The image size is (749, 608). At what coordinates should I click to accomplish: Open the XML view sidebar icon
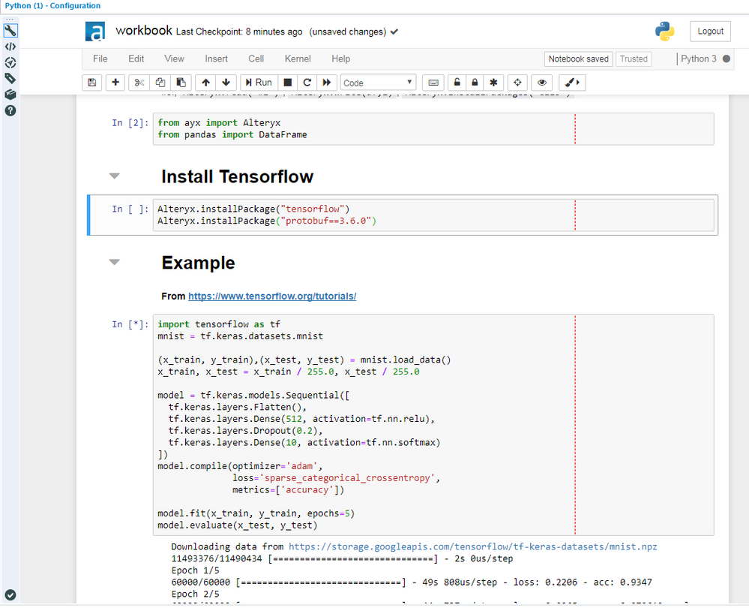[x=10, y=47]
